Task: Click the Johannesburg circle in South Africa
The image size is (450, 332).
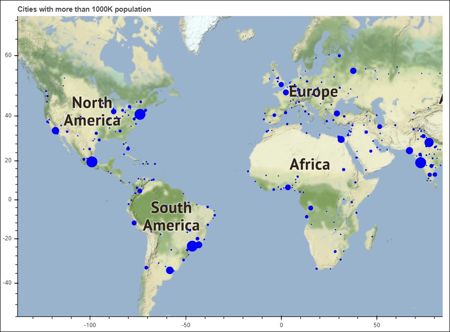Action: click(335, 252)
